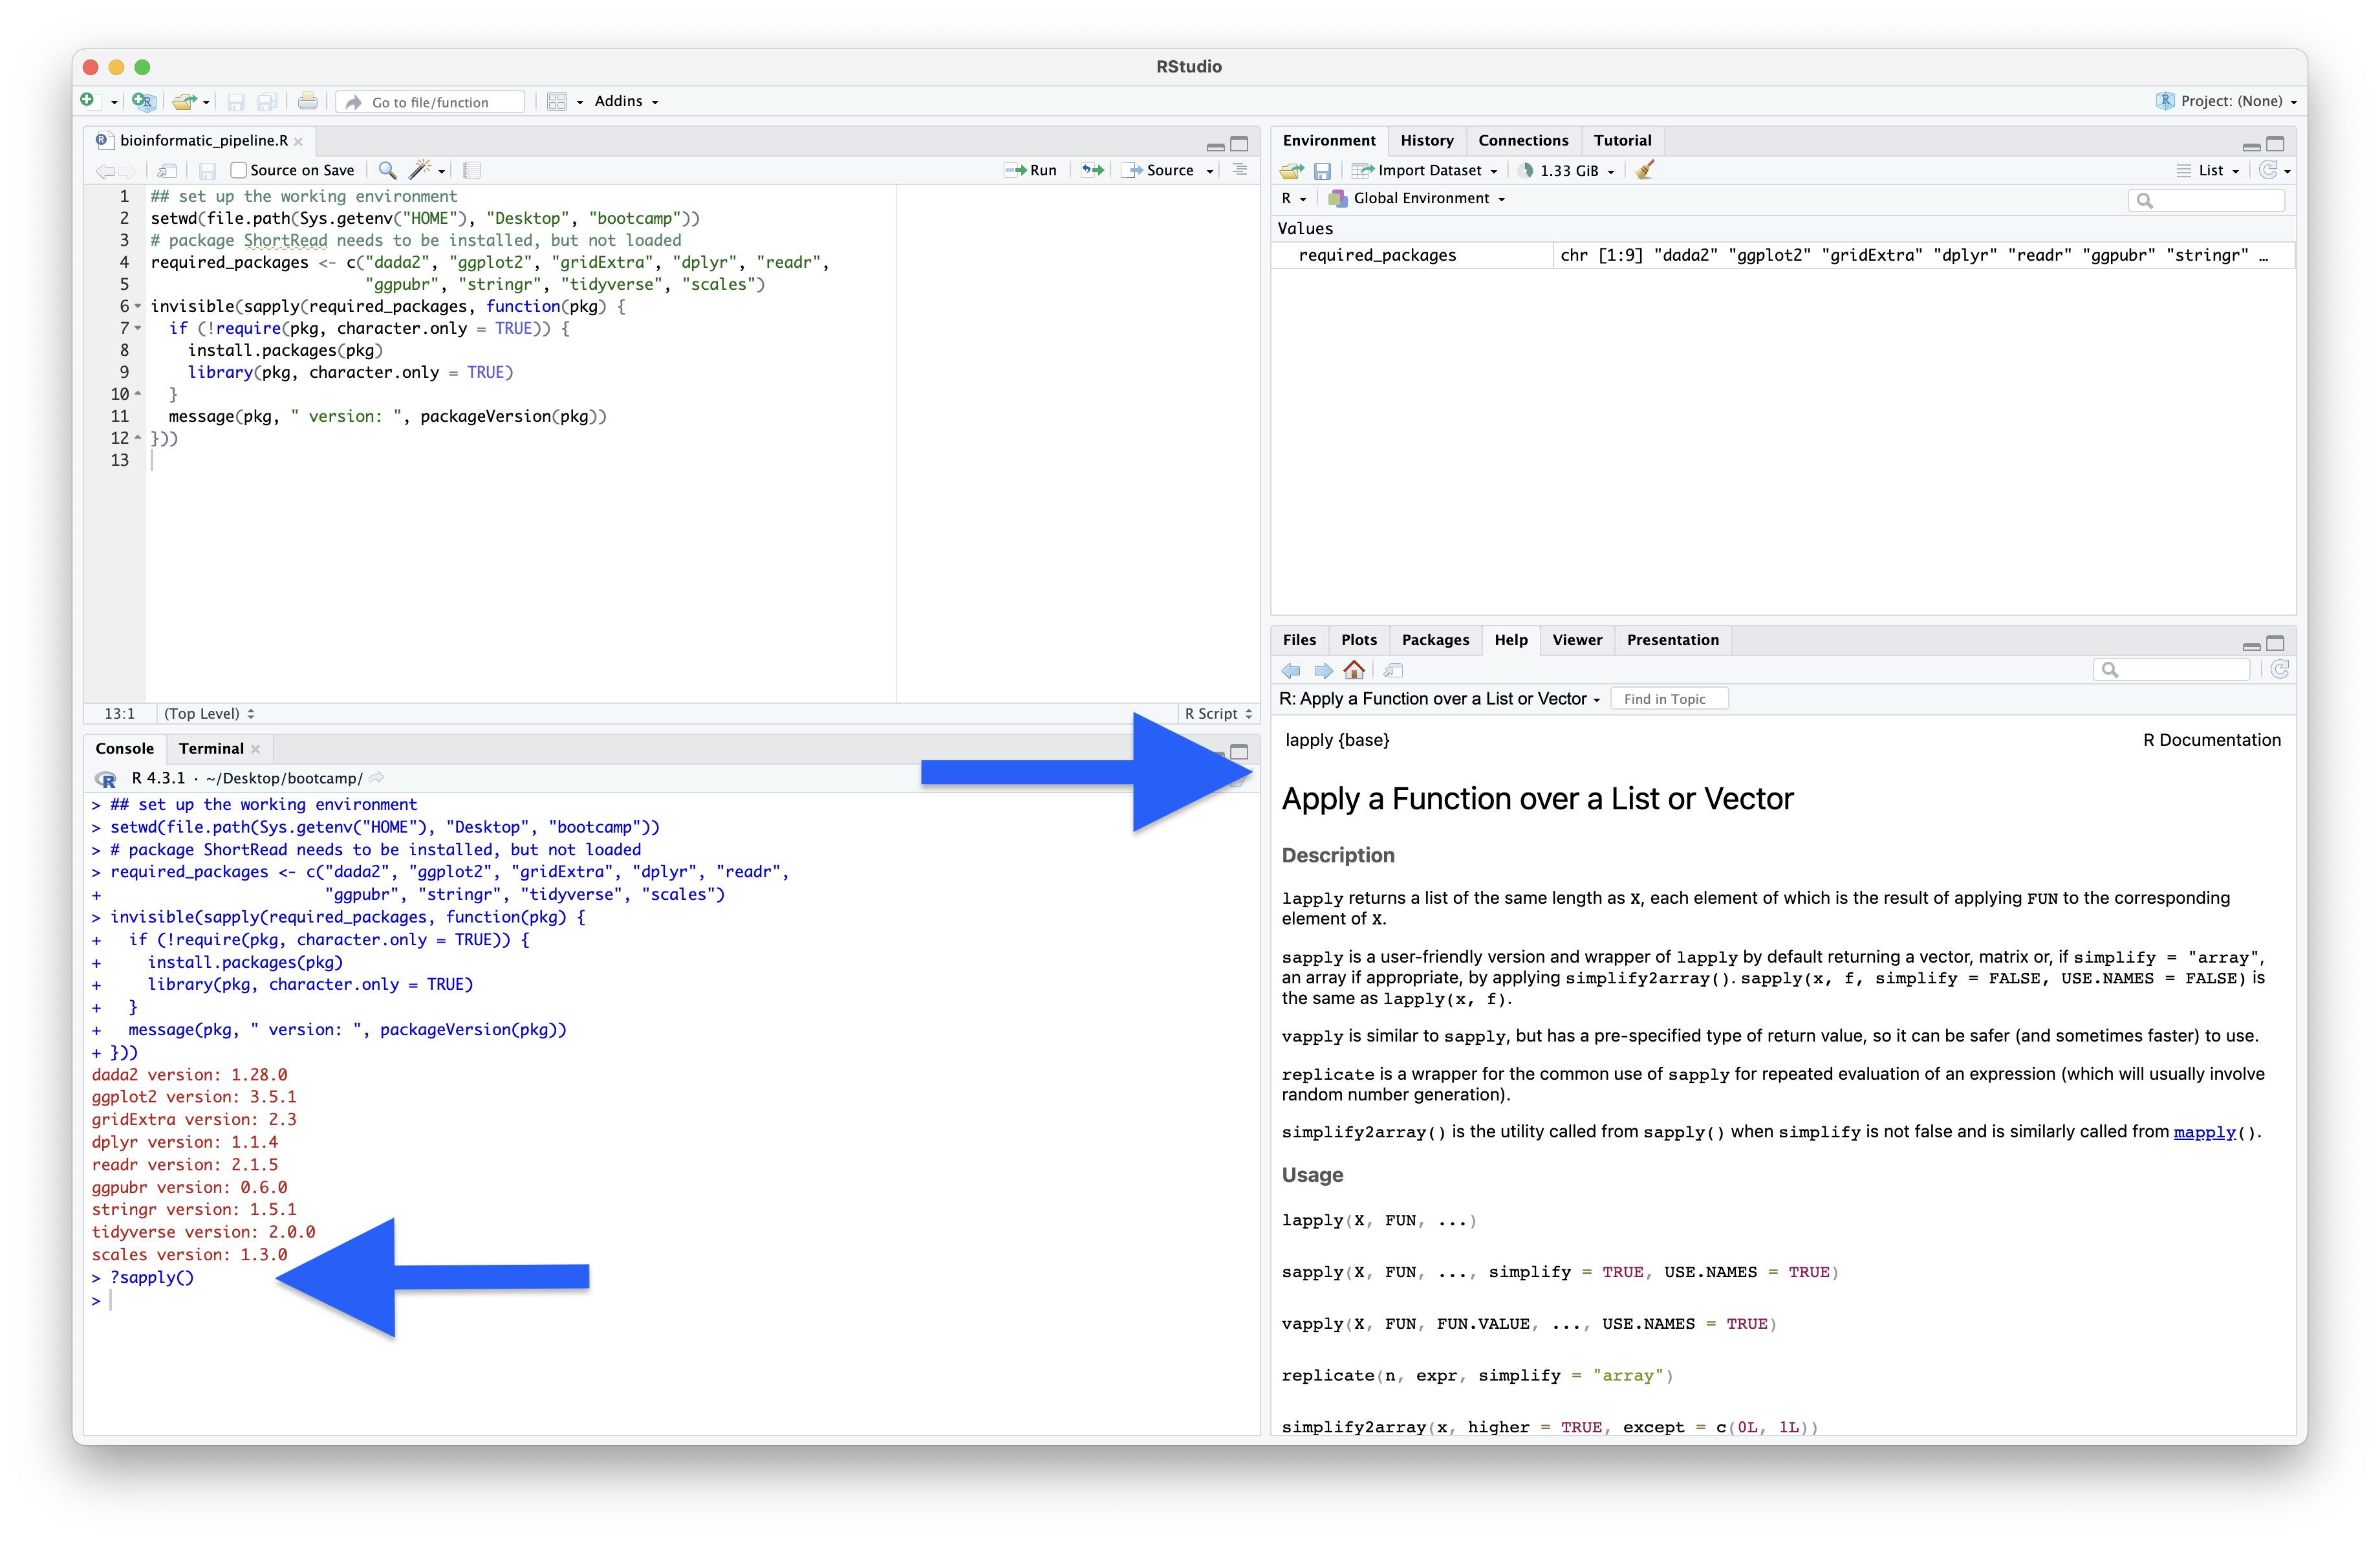Viewport: 2380px width, 1541px height.
Task: Click the broom icon to clear environment objects
Action: tap(1644, 170)
